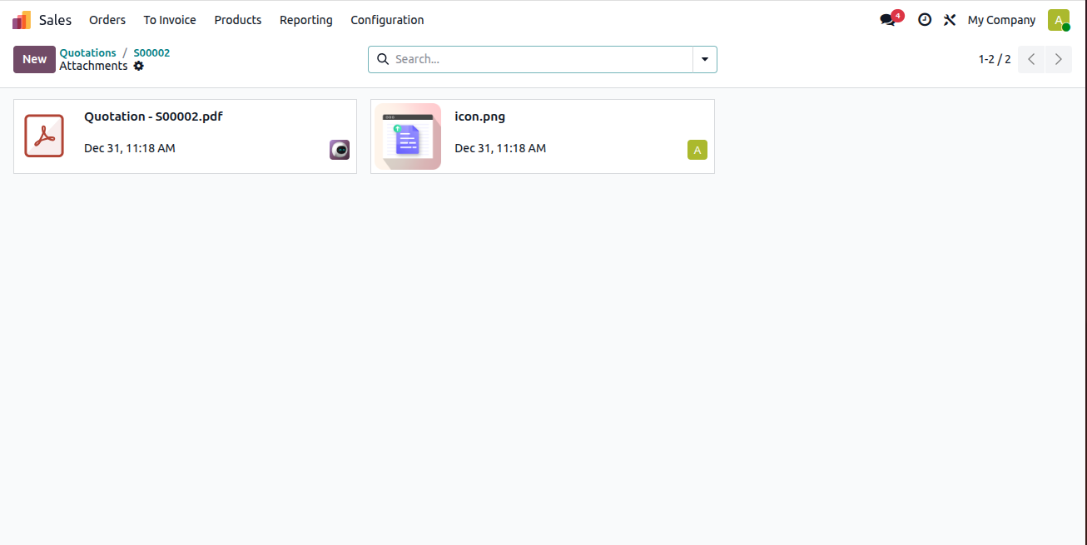Go to previous page arrow
Screen dimensions: 1087x545
[1031, 59]
